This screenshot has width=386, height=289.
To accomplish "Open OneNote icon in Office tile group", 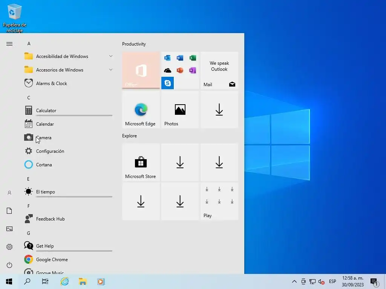I will 193,70.
